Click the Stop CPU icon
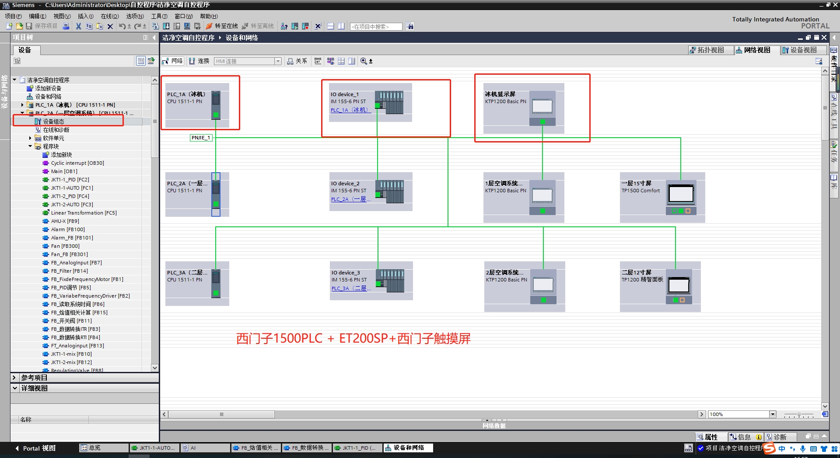840x458 pixels. [305, 26]
